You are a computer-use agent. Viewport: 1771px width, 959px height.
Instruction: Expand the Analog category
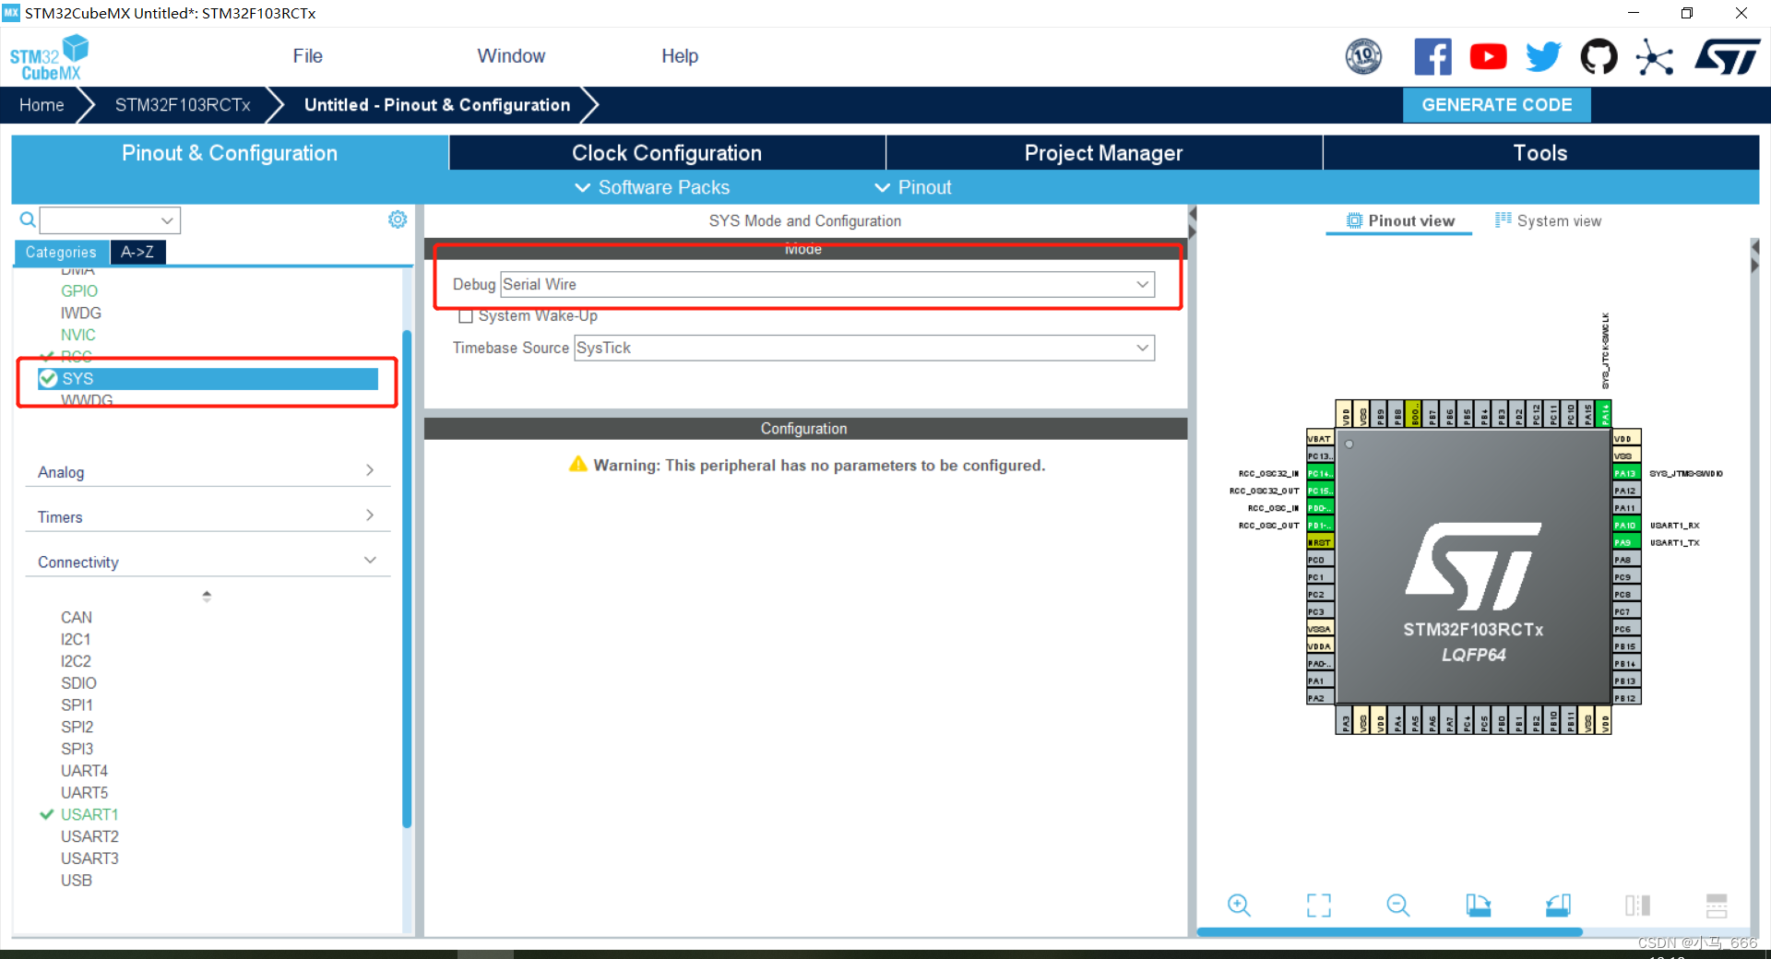(x=207, y=471)
